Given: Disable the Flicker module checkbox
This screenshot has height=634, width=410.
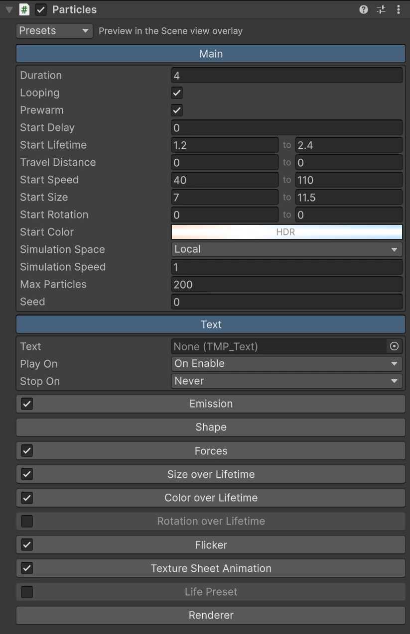Looking at the screenshot, I should coord(27,545).
